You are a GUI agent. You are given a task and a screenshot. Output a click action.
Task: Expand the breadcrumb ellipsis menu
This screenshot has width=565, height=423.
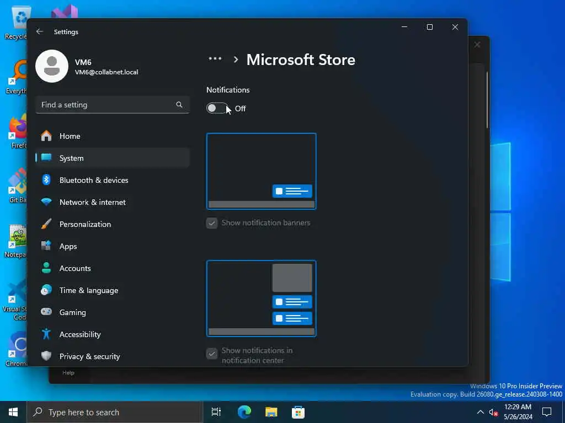click(215, 58)
